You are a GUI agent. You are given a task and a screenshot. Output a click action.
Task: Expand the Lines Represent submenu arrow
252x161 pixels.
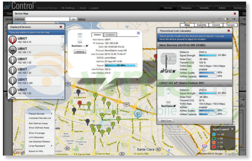[x=52, y=146]
